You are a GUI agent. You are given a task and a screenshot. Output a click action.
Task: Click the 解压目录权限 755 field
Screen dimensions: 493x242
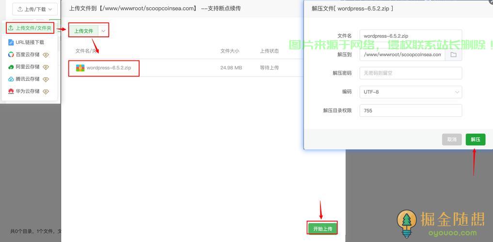pos(411,110)
